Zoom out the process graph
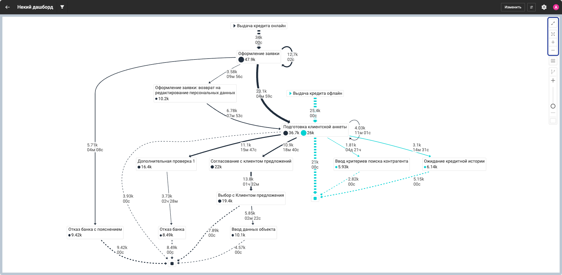 coord(553,50)
